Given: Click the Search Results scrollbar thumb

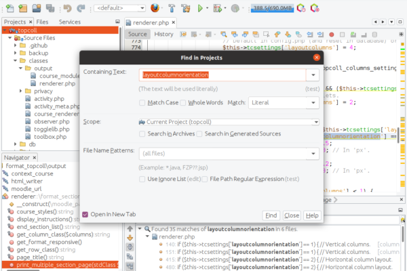Looking at the screenshot, I should tap(403, 233).
